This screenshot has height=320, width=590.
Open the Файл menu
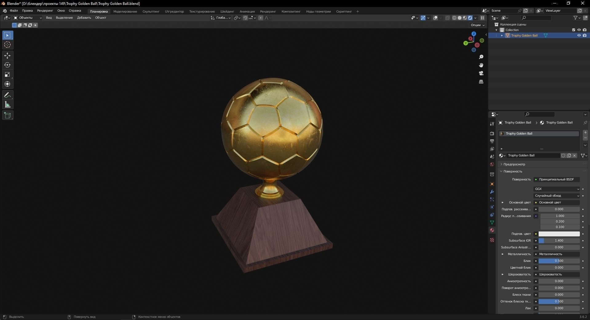click(x=14, y=11)
